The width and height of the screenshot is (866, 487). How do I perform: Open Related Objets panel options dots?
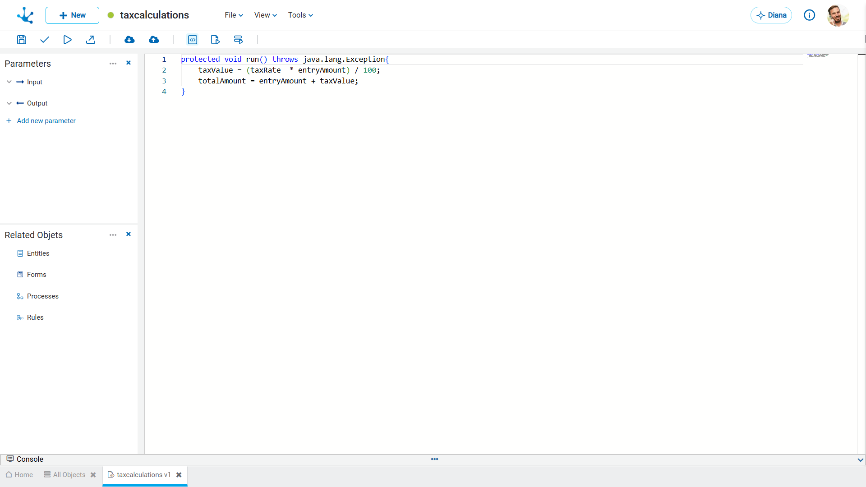(x=113, y=235)
